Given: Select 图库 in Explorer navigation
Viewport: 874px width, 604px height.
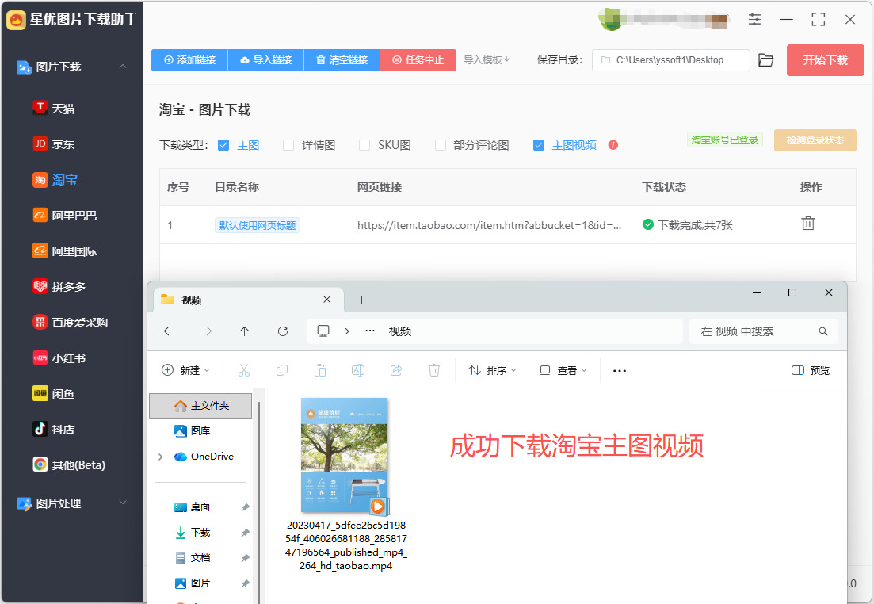Looking at the screenshot, I should pos(193,430).
